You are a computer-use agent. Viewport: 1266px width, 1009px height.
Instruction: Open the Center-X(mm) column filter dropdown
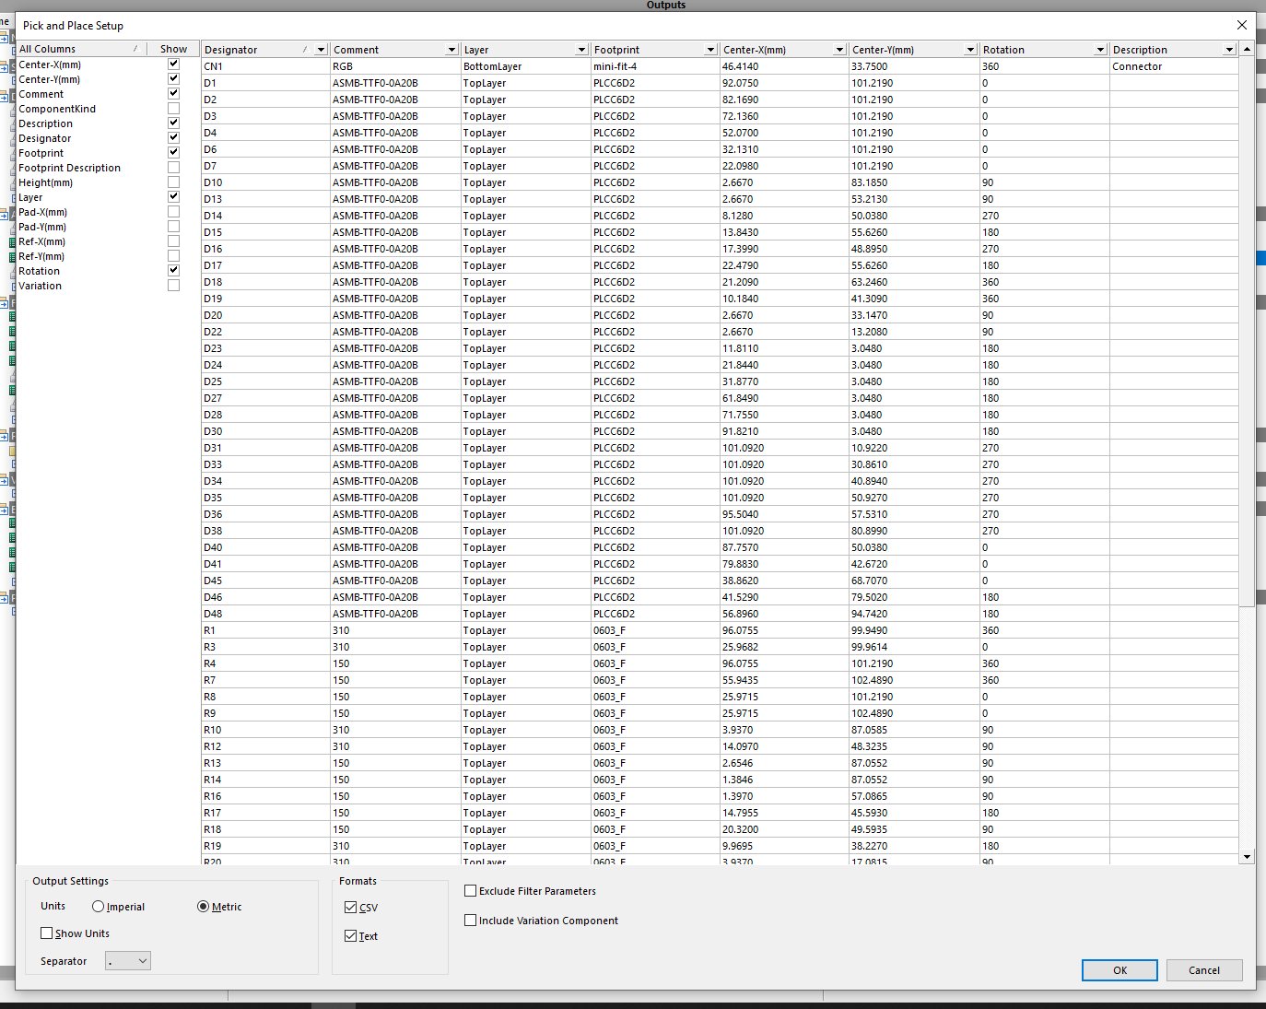coord(839,50)
